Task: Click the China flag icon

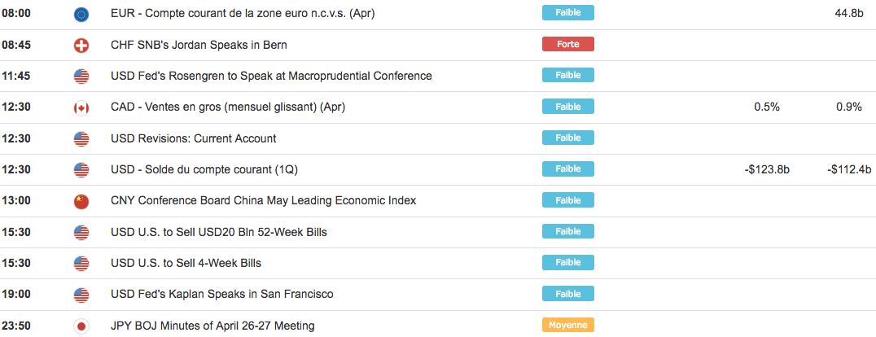Action: 81,201
